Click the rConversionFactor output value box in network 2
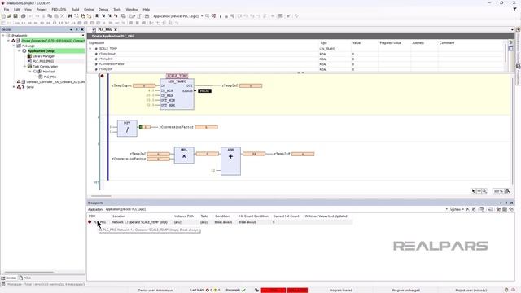The width and height of the screenshot is (521, 293). 206,127
